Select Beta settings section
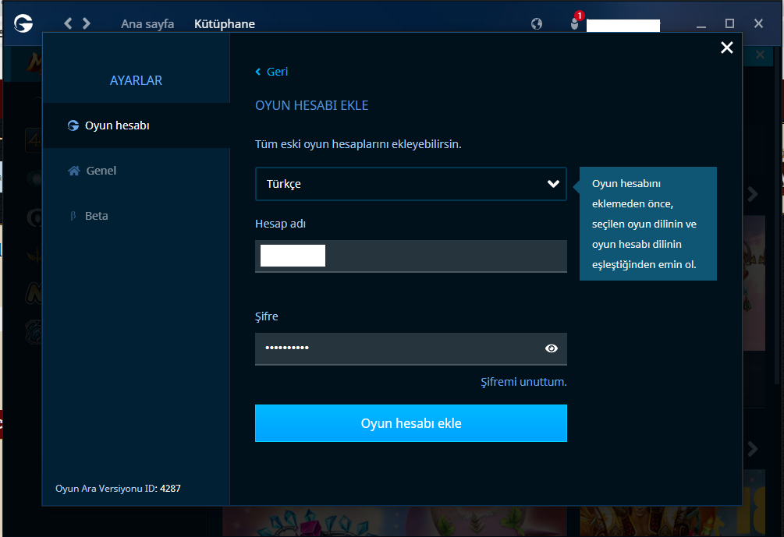The image size is (784, 537). pyautogui.click(x=137, y=215)
